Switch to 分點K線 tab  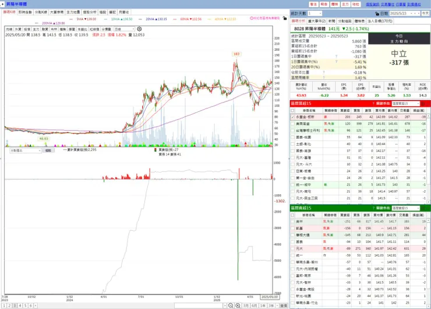pos(41,12)
